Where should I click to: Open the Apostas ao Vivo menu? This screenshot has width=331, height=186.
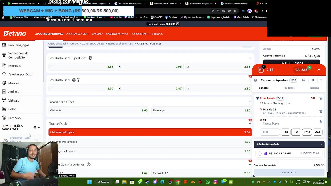77,34
